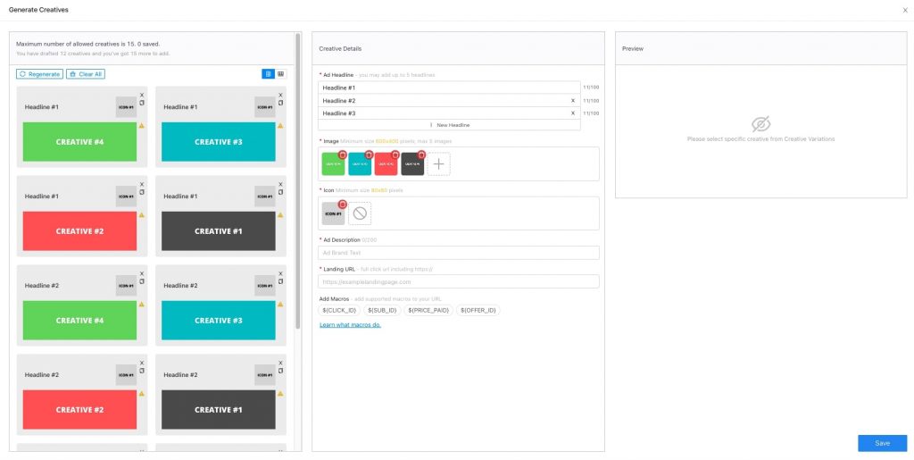Delete the red image thumbnail

[x=395, y=155]
